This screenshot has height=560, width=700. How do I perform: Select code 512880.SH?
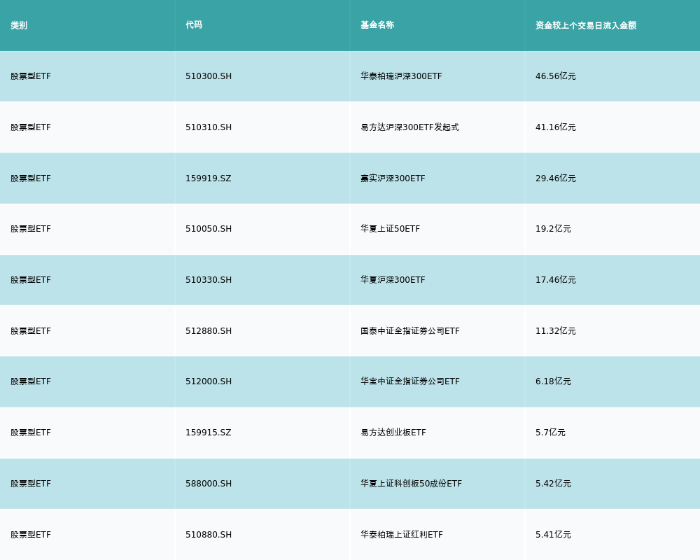(209, 331)
